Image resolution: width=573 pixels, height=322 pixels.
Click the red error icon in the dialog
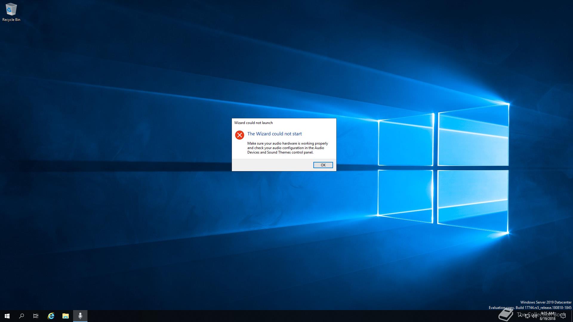tap(239, 135)
